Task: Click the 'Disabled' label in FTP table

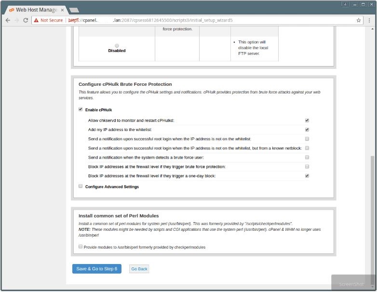Action: (117, 51)
